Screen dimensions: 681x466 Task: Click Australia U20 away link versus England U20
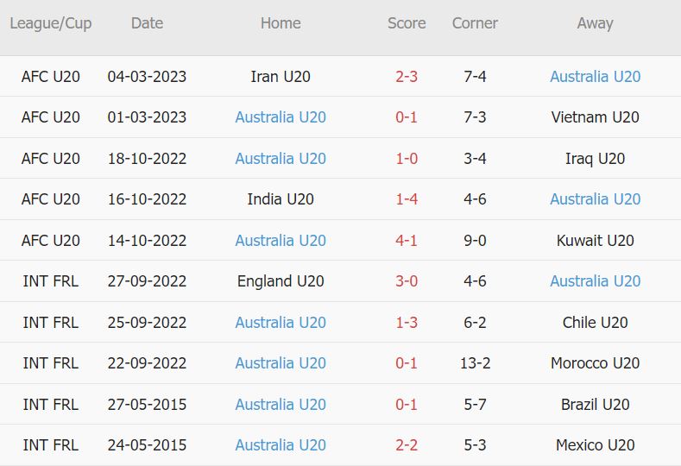coord(595,281)
